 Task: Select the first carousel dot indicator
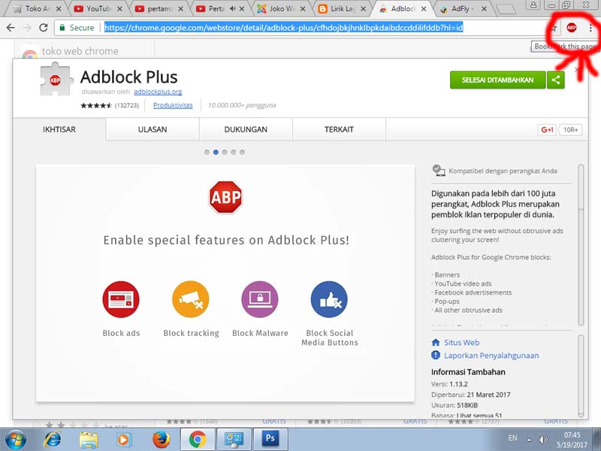(207, 152)
